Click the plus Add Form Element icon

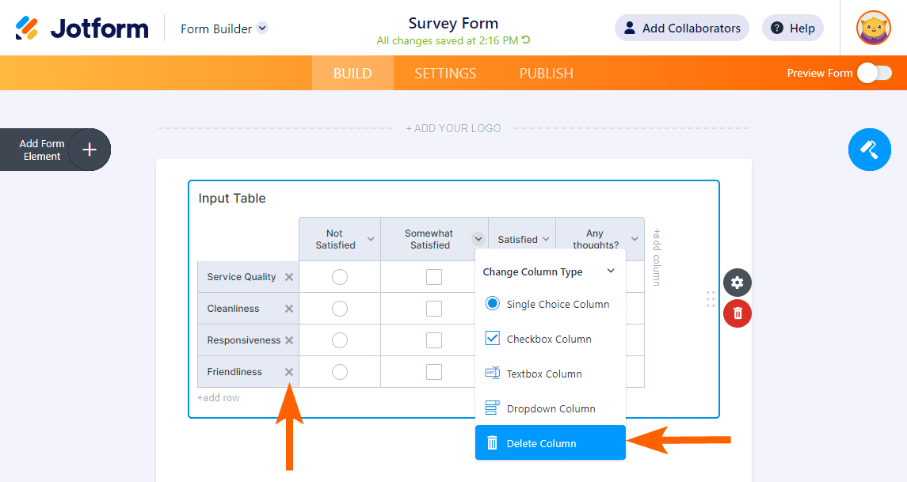tap(90, 150)
